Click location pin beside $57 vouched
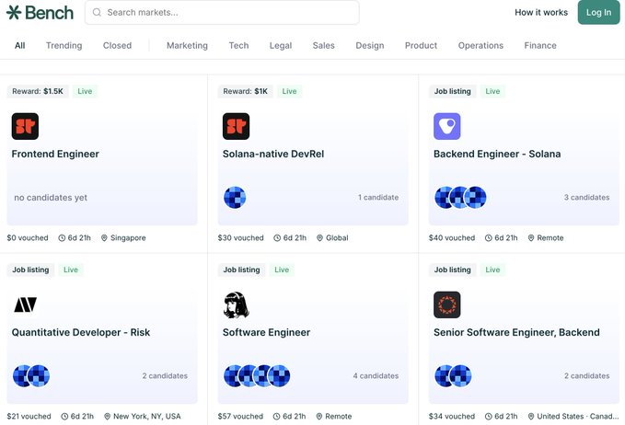Viewport: 625px width, 425px height. click(x=318, y=416)
